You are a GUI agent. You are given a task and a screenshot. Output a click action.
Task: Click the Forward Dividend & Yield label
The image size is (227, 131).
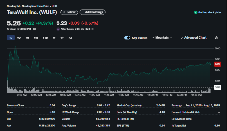tap(186, 112)
